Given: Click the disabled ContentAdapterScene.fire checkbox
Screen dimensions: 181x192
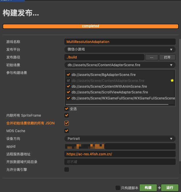Looking at the screenshot, I should [x=68, y=81].
